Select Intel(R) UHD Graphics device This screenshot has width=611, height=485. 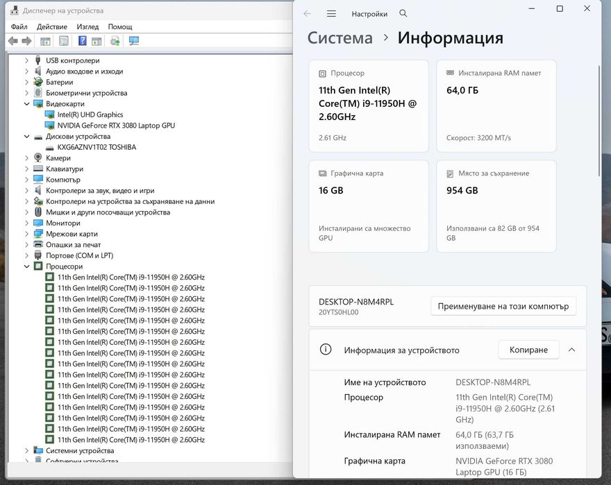coord(90,114)
